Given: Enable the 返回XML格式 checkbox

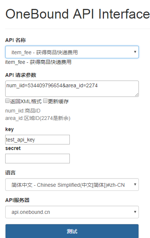Looking at the screenshot, I should click(7, 101).
